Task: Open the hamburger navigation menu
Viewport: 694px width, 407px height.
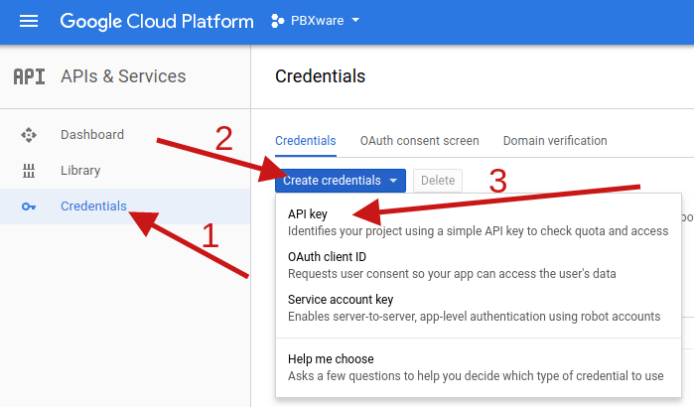Action: (29, 21)
